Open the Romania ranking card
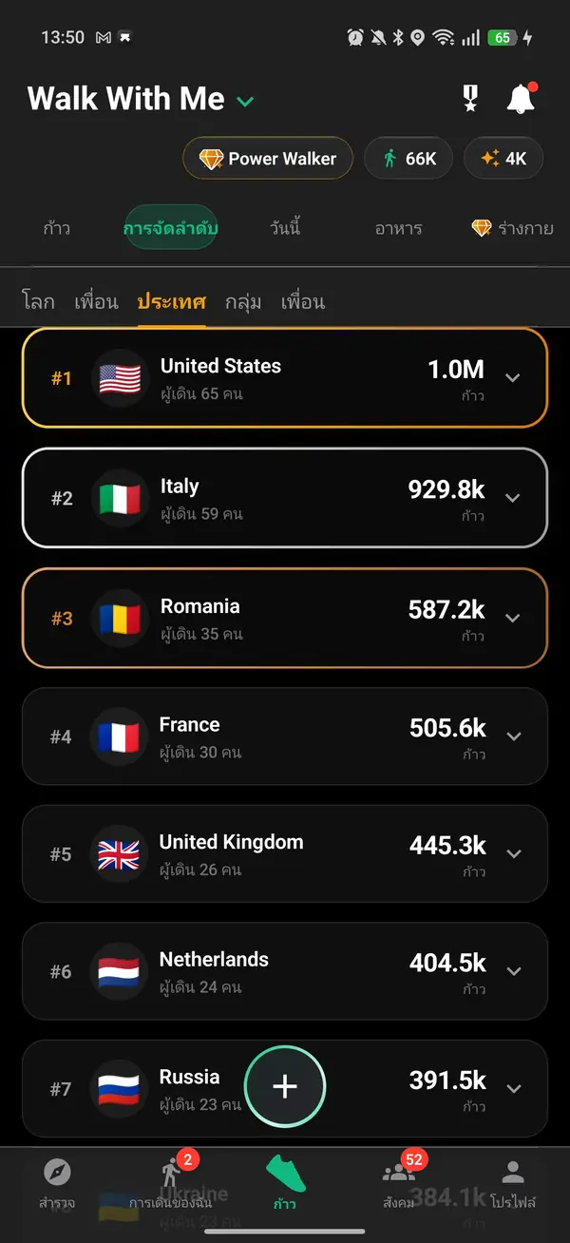Image resolution: width=570 pixels, height=1243 pixels. click(x=285, y=618)
